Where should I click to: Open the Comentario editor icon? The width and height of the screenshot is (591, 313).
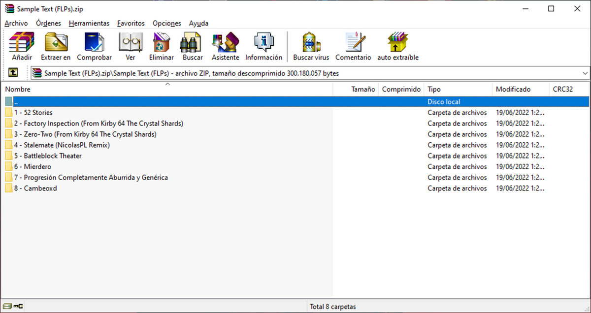click(x=353, y=46)
